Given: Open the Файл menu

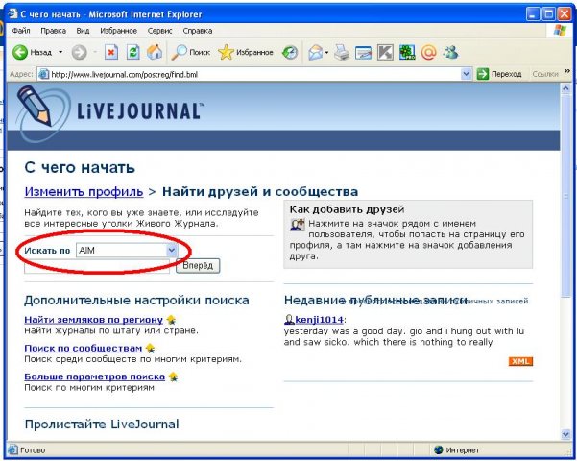Looking at the screenshot, I should point(20,31).
